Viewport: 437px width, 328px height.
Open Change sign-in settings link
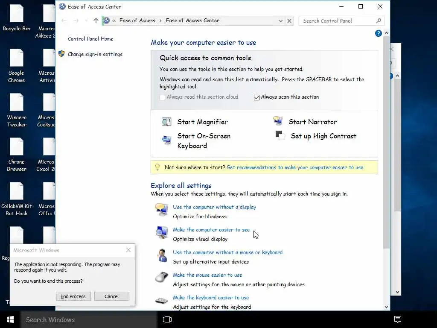point(95,54)
